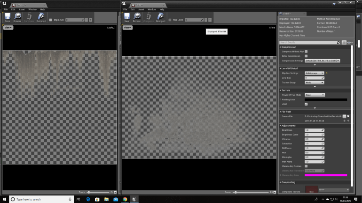Toggle Defer Compression checkbox
362x203 pixels.
(306, 56)
